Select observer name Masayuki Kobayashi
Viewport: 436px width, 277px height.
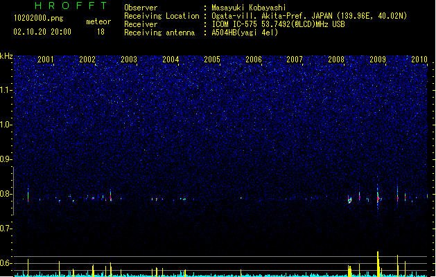pyautogui.click(x=249, y=8)
